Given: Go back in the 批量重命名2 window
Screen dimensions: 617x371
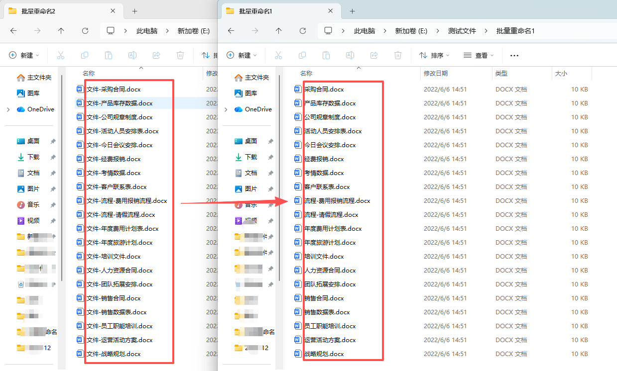Looking at the screenshot, I should [13, 31].
